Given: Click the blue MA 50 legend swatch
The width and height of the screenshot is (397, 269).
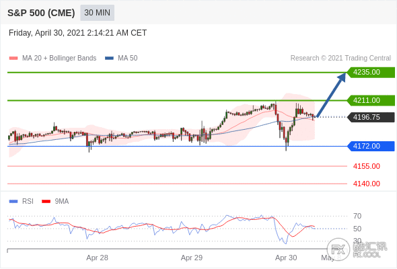Looking at the screenshot, I should (109, 59).
